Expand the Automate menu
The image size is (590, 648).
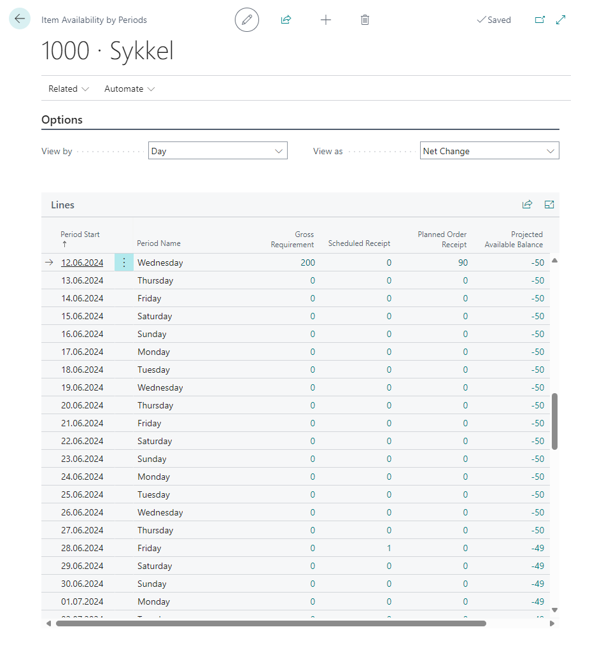click(129, 89)
